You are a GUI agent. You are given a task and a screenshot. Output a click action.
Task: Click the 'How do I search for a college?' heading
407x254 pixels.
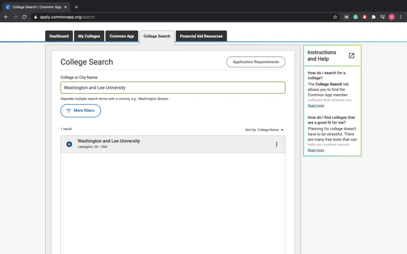[x=327, y=75]
